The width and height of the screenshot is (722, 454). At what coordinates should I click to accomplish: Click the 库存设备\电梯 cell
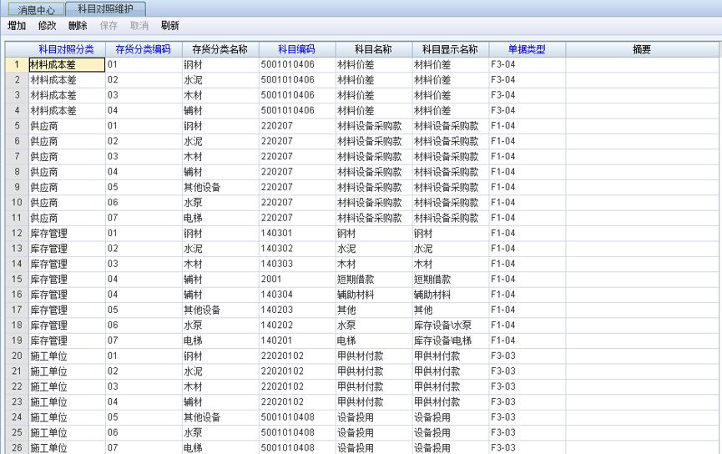click(451, 340)
